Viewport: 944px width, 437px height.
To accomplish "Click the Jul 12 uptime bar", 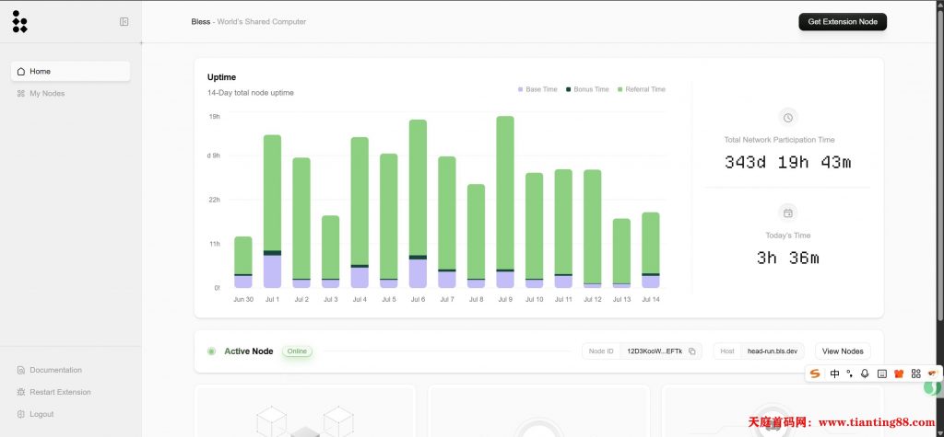I will click(593, 228).
